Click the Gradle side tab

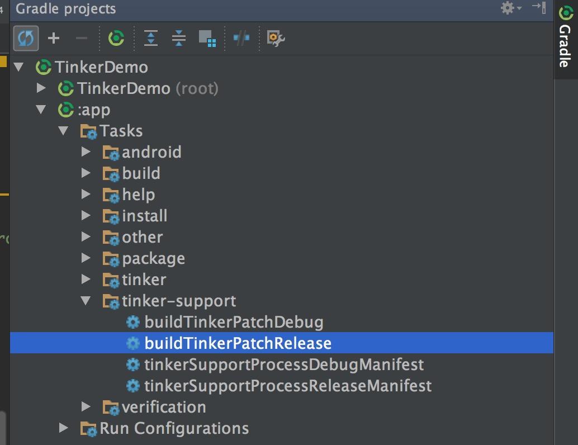566,39
